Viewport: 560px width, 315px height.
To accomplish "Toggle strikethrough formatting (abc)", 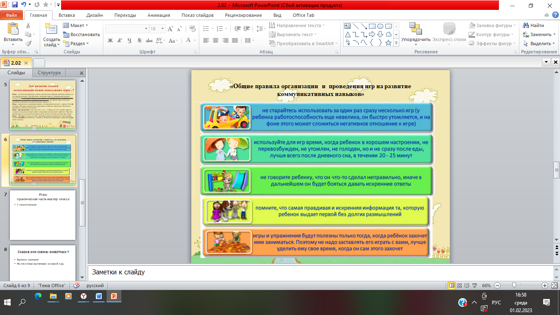I will point(149,40).
